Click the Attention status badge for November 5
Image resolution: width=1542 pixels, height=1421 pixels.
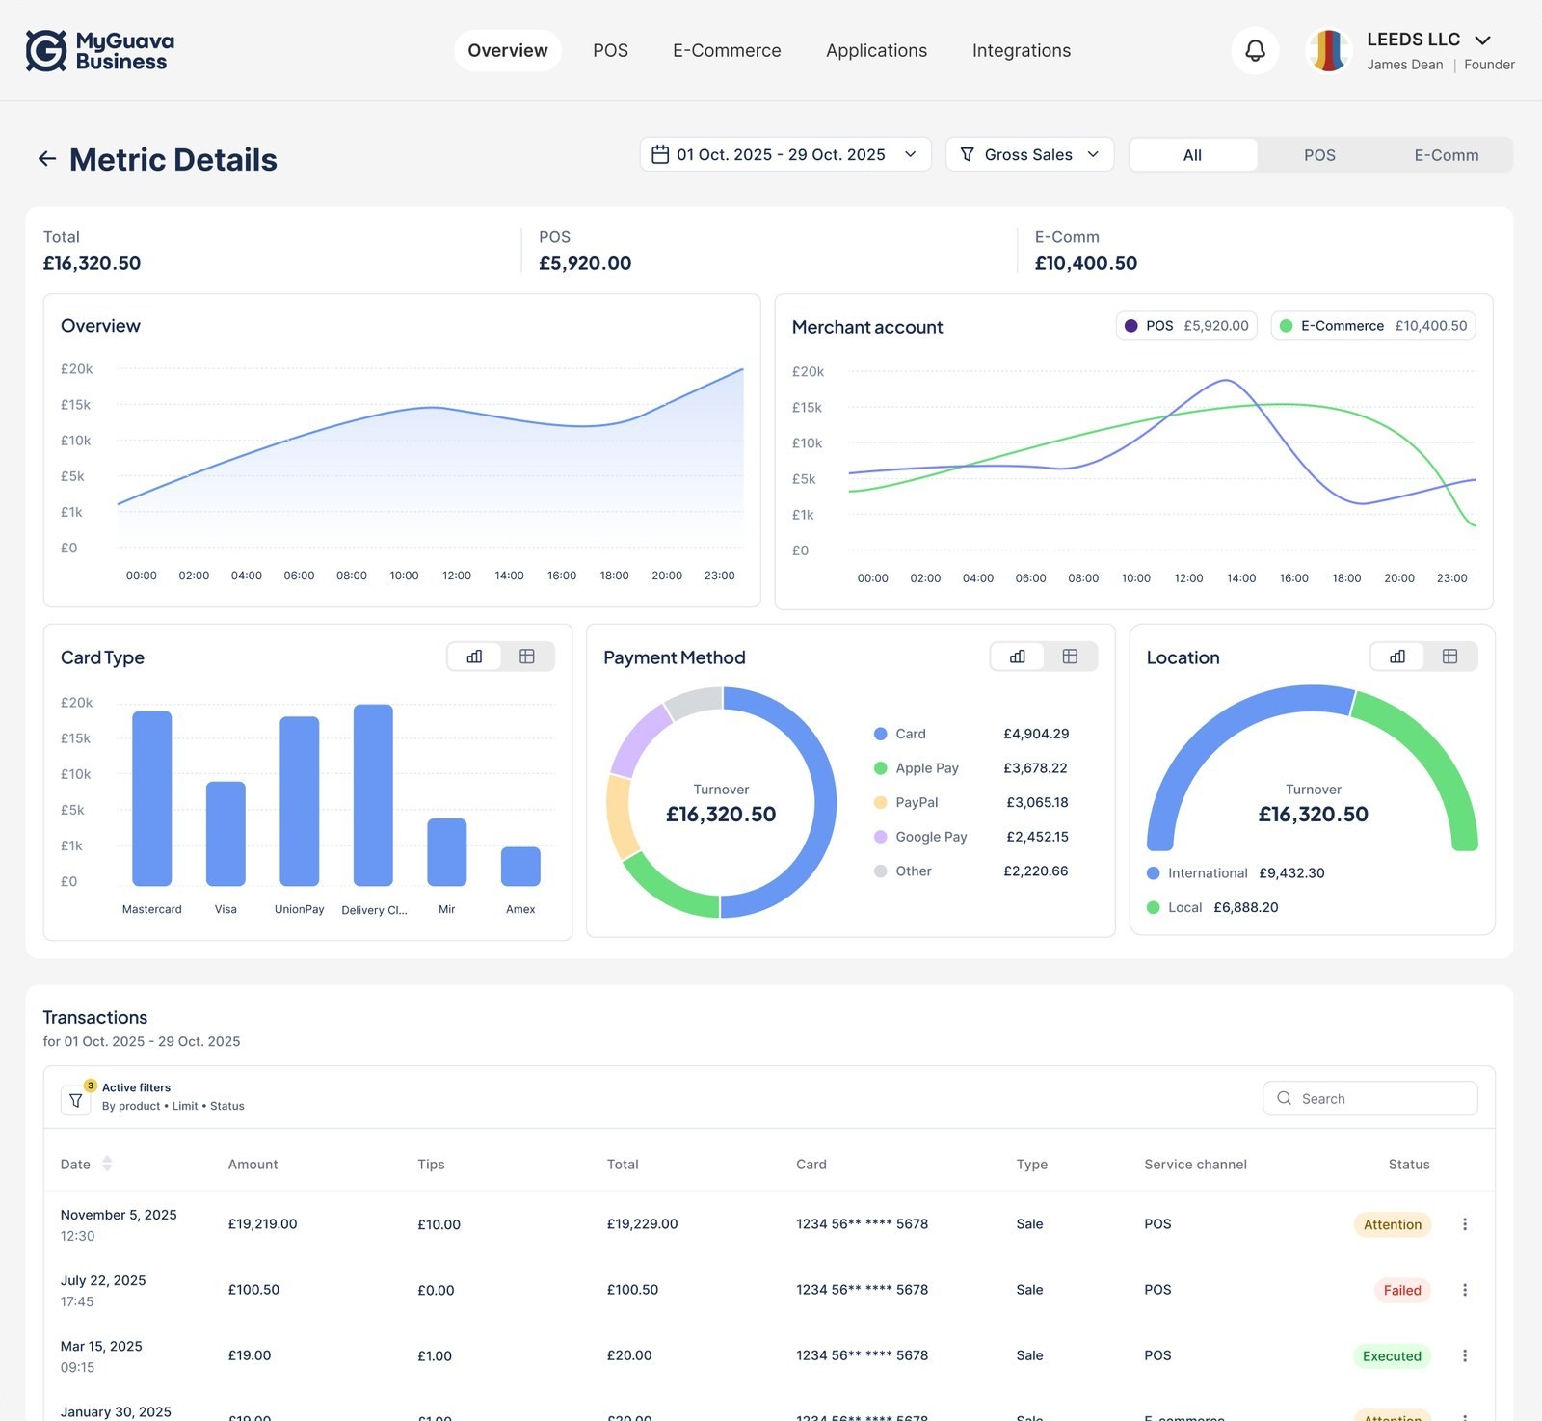pos(1393,1224)
